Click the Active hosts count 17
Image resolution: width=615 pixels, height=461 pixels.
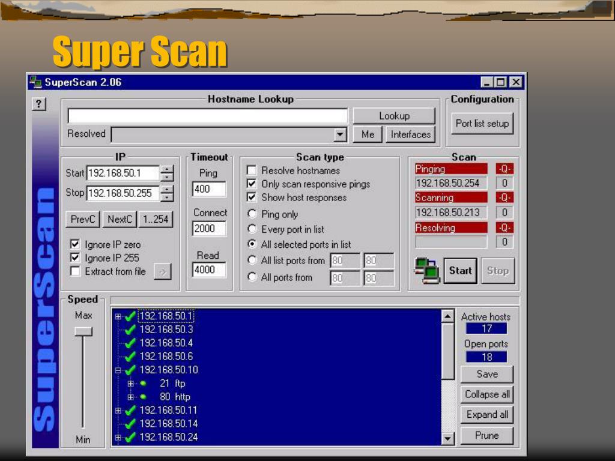[x=486, y=328]
